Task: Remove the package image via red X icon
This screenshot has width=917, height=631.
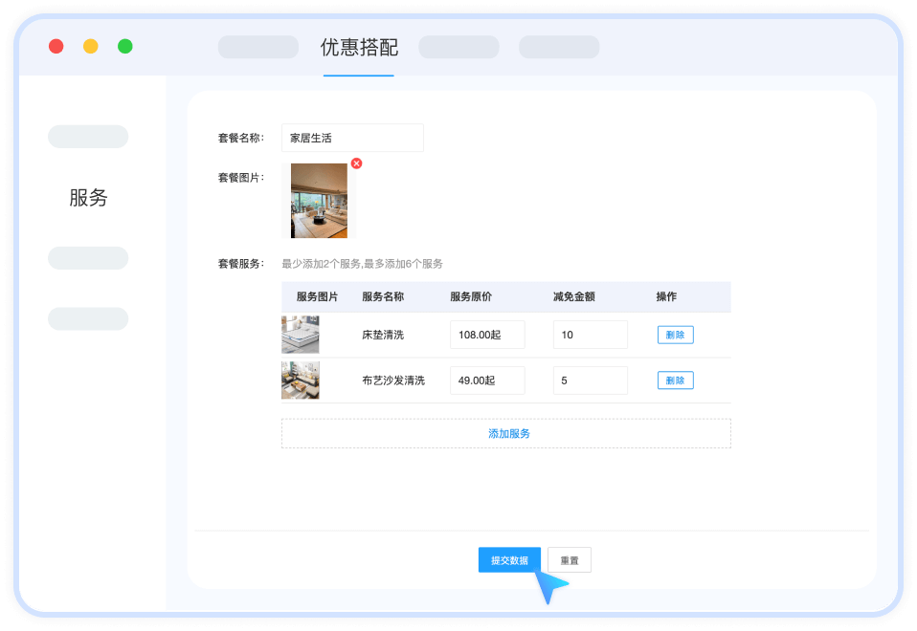Action: coord(356,163)
